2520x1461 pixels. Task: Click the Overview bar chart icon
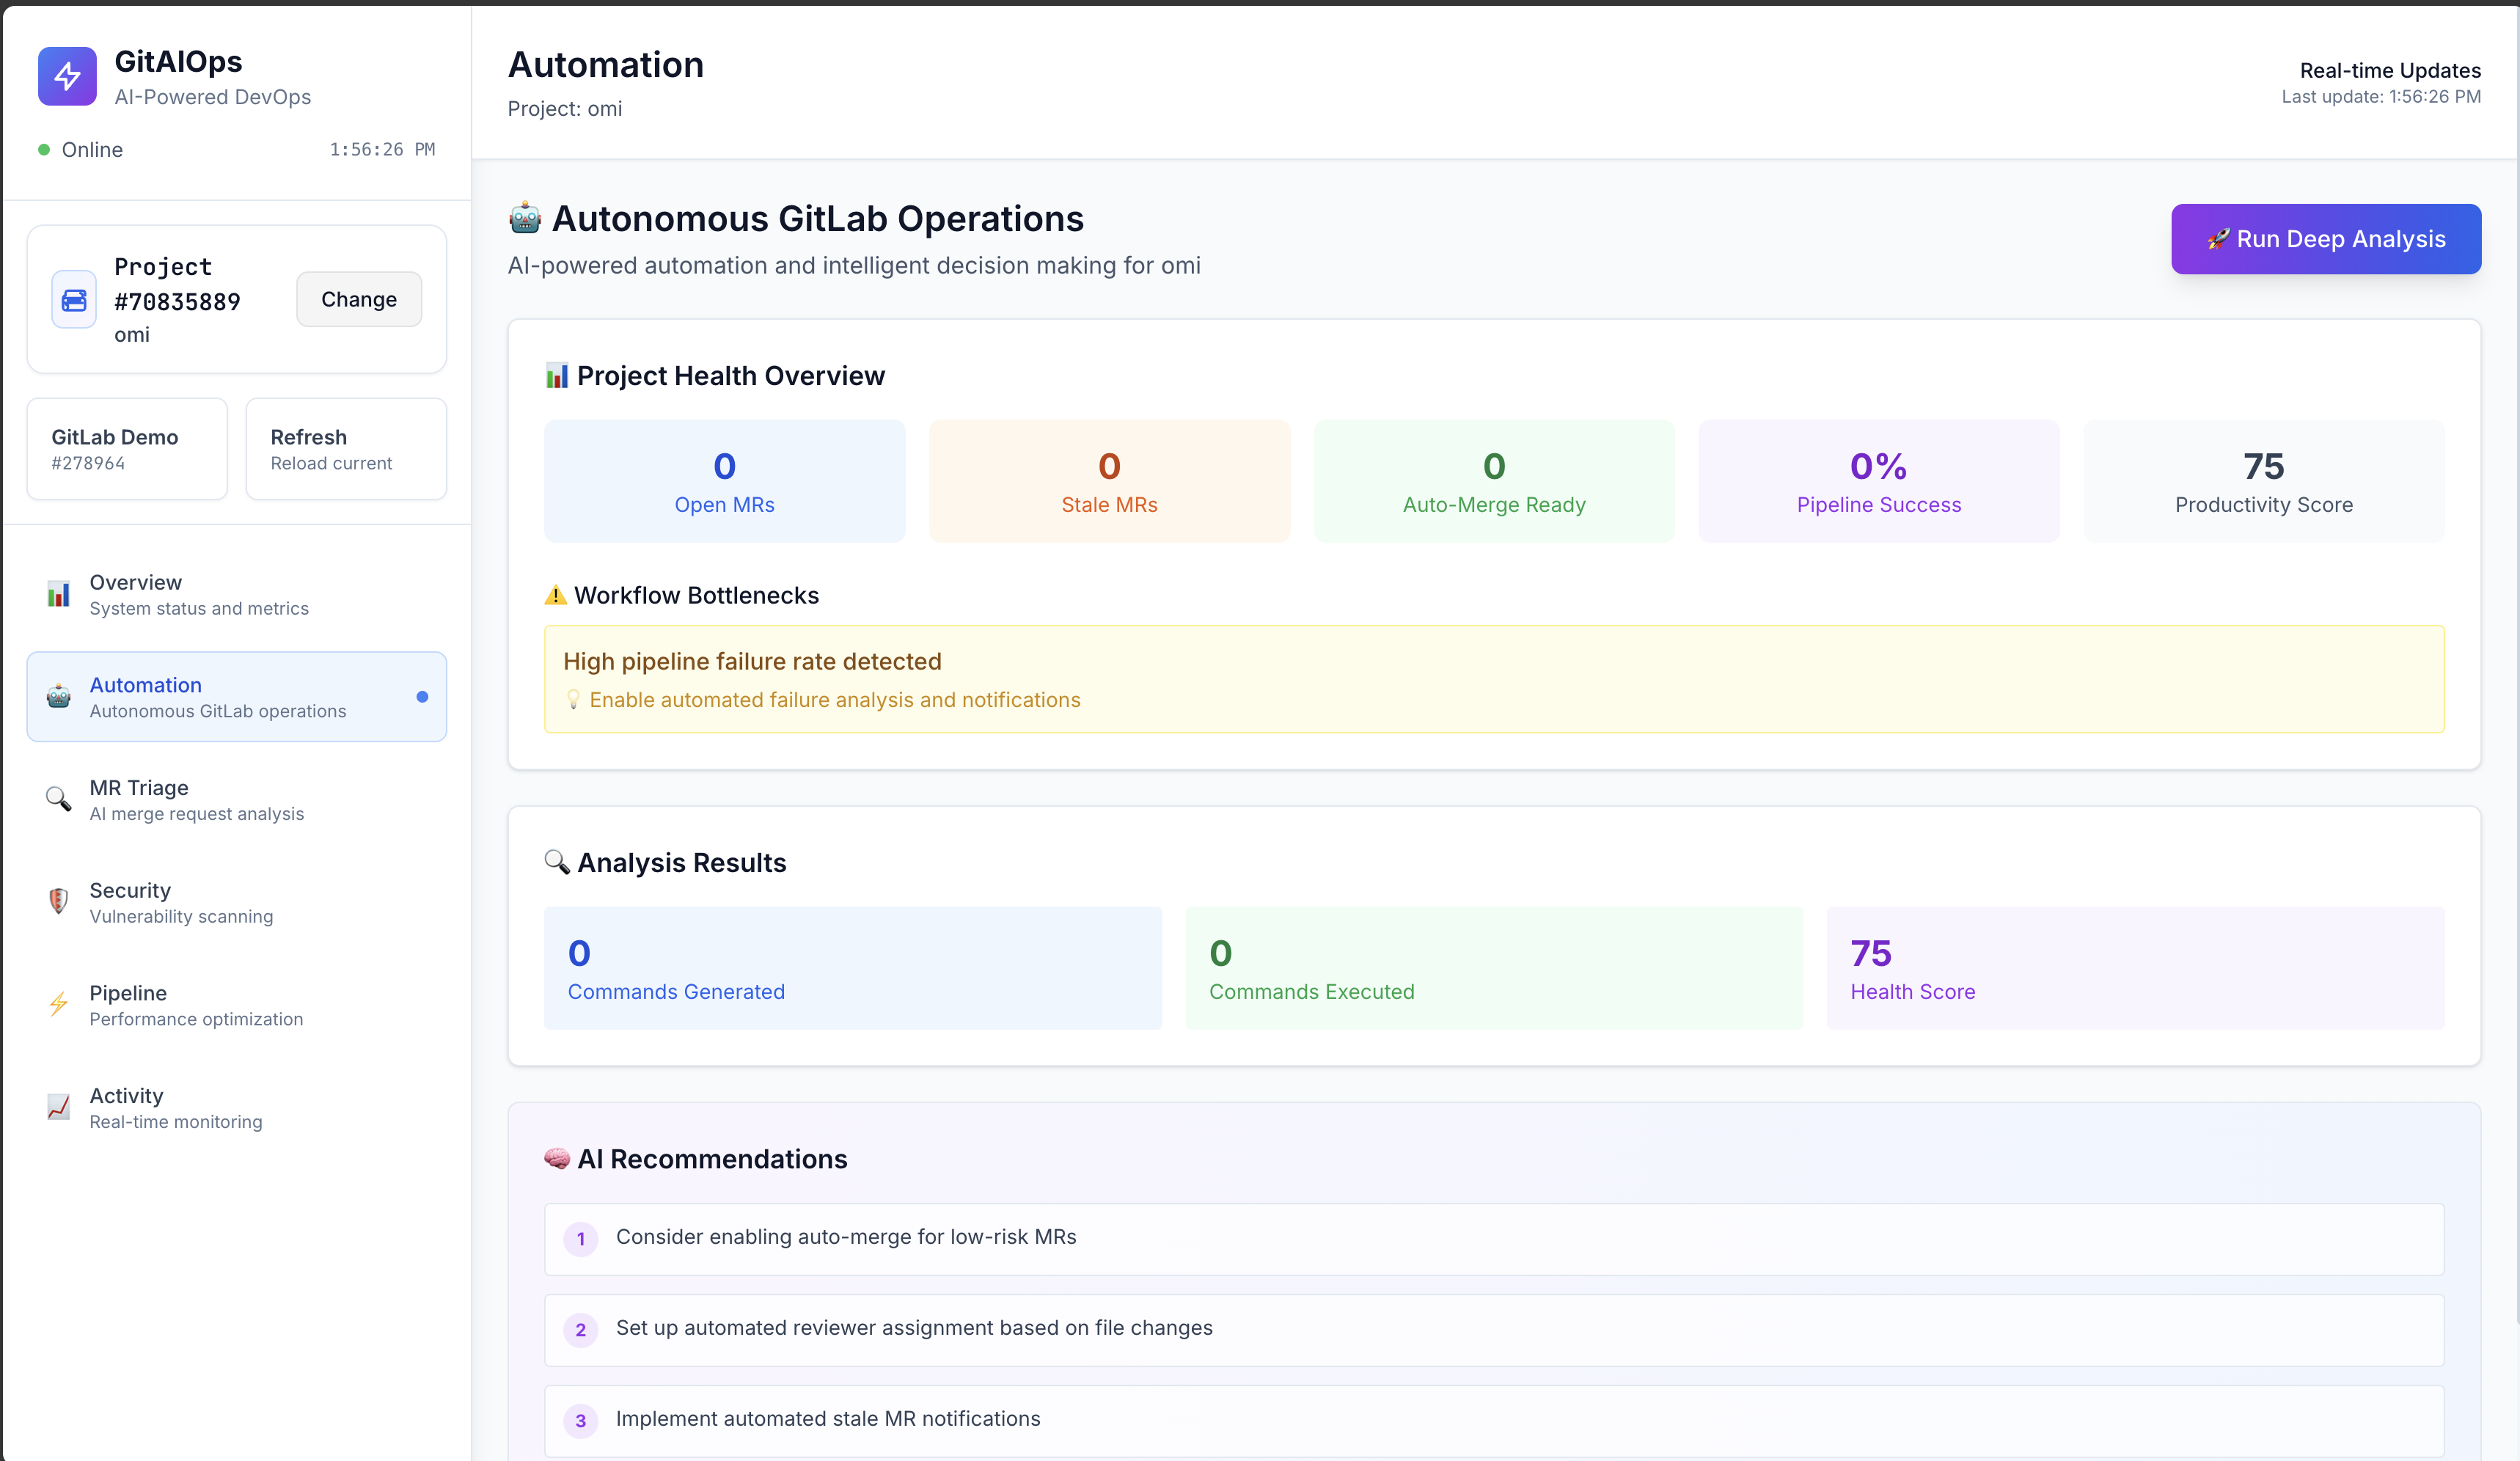(59, 594)
